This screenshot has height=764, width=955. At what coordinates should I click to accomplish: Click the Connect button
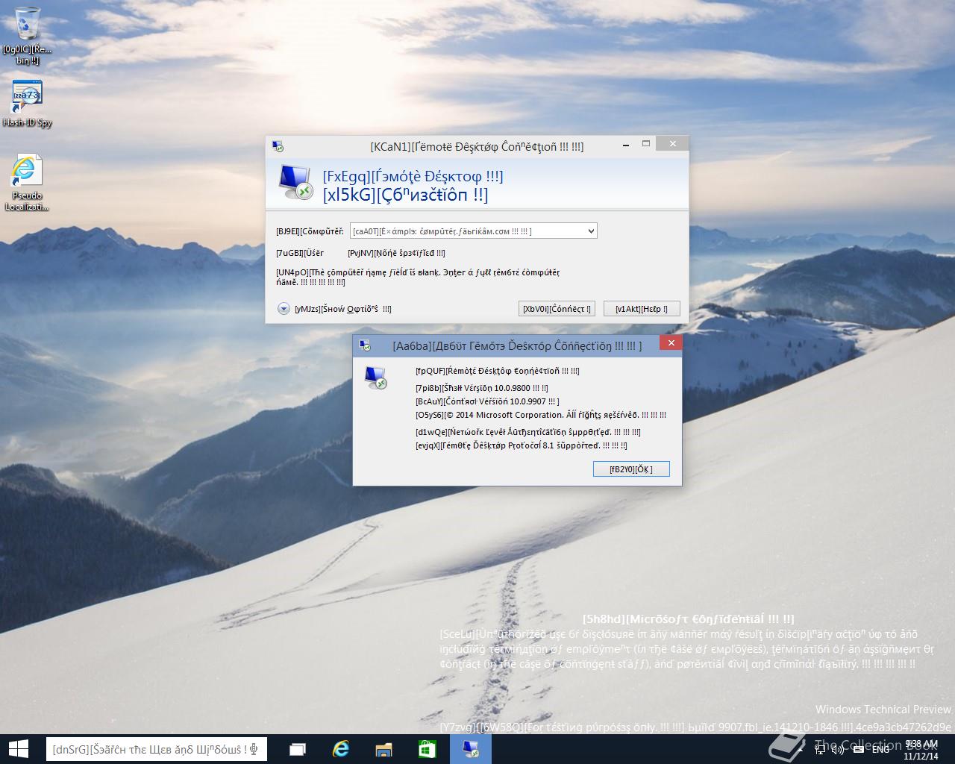pos(557,309)
